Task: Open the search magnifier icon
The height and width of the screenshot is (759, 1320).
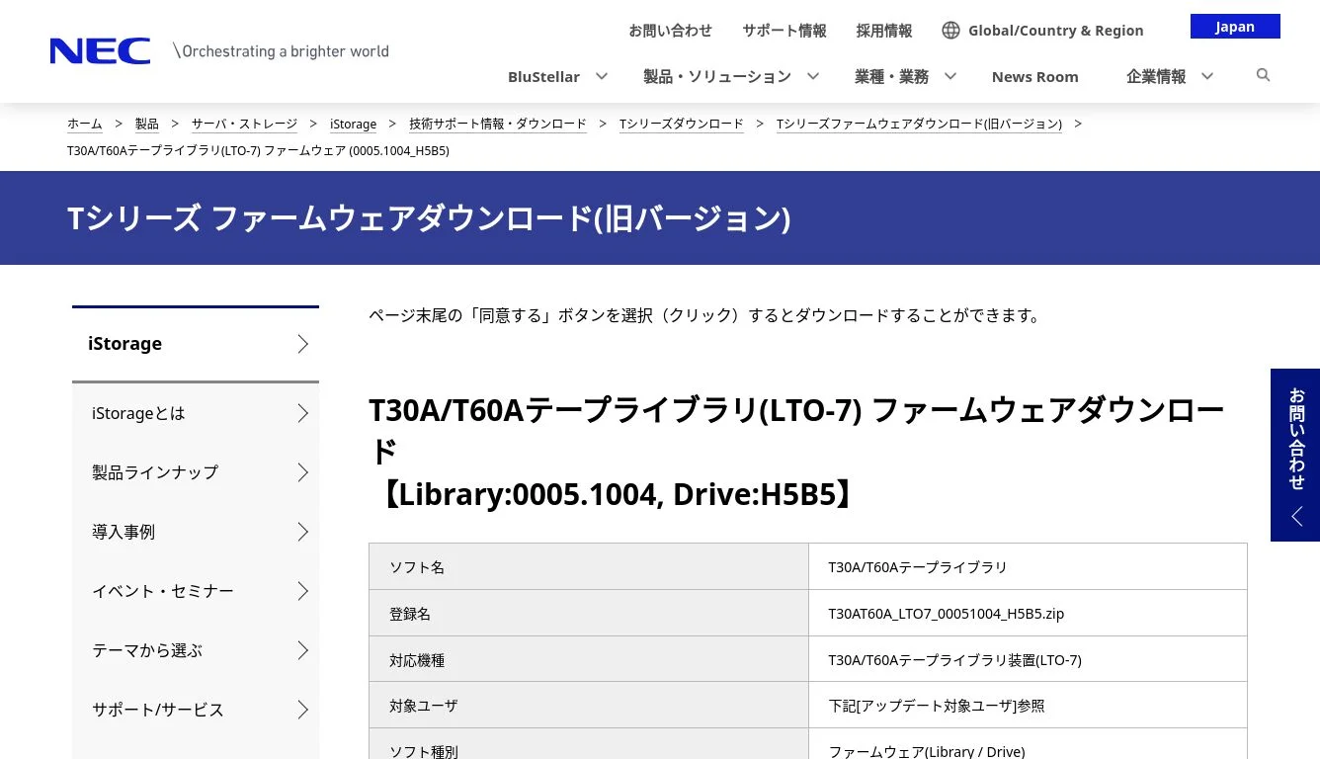Action: (1263, 75)
